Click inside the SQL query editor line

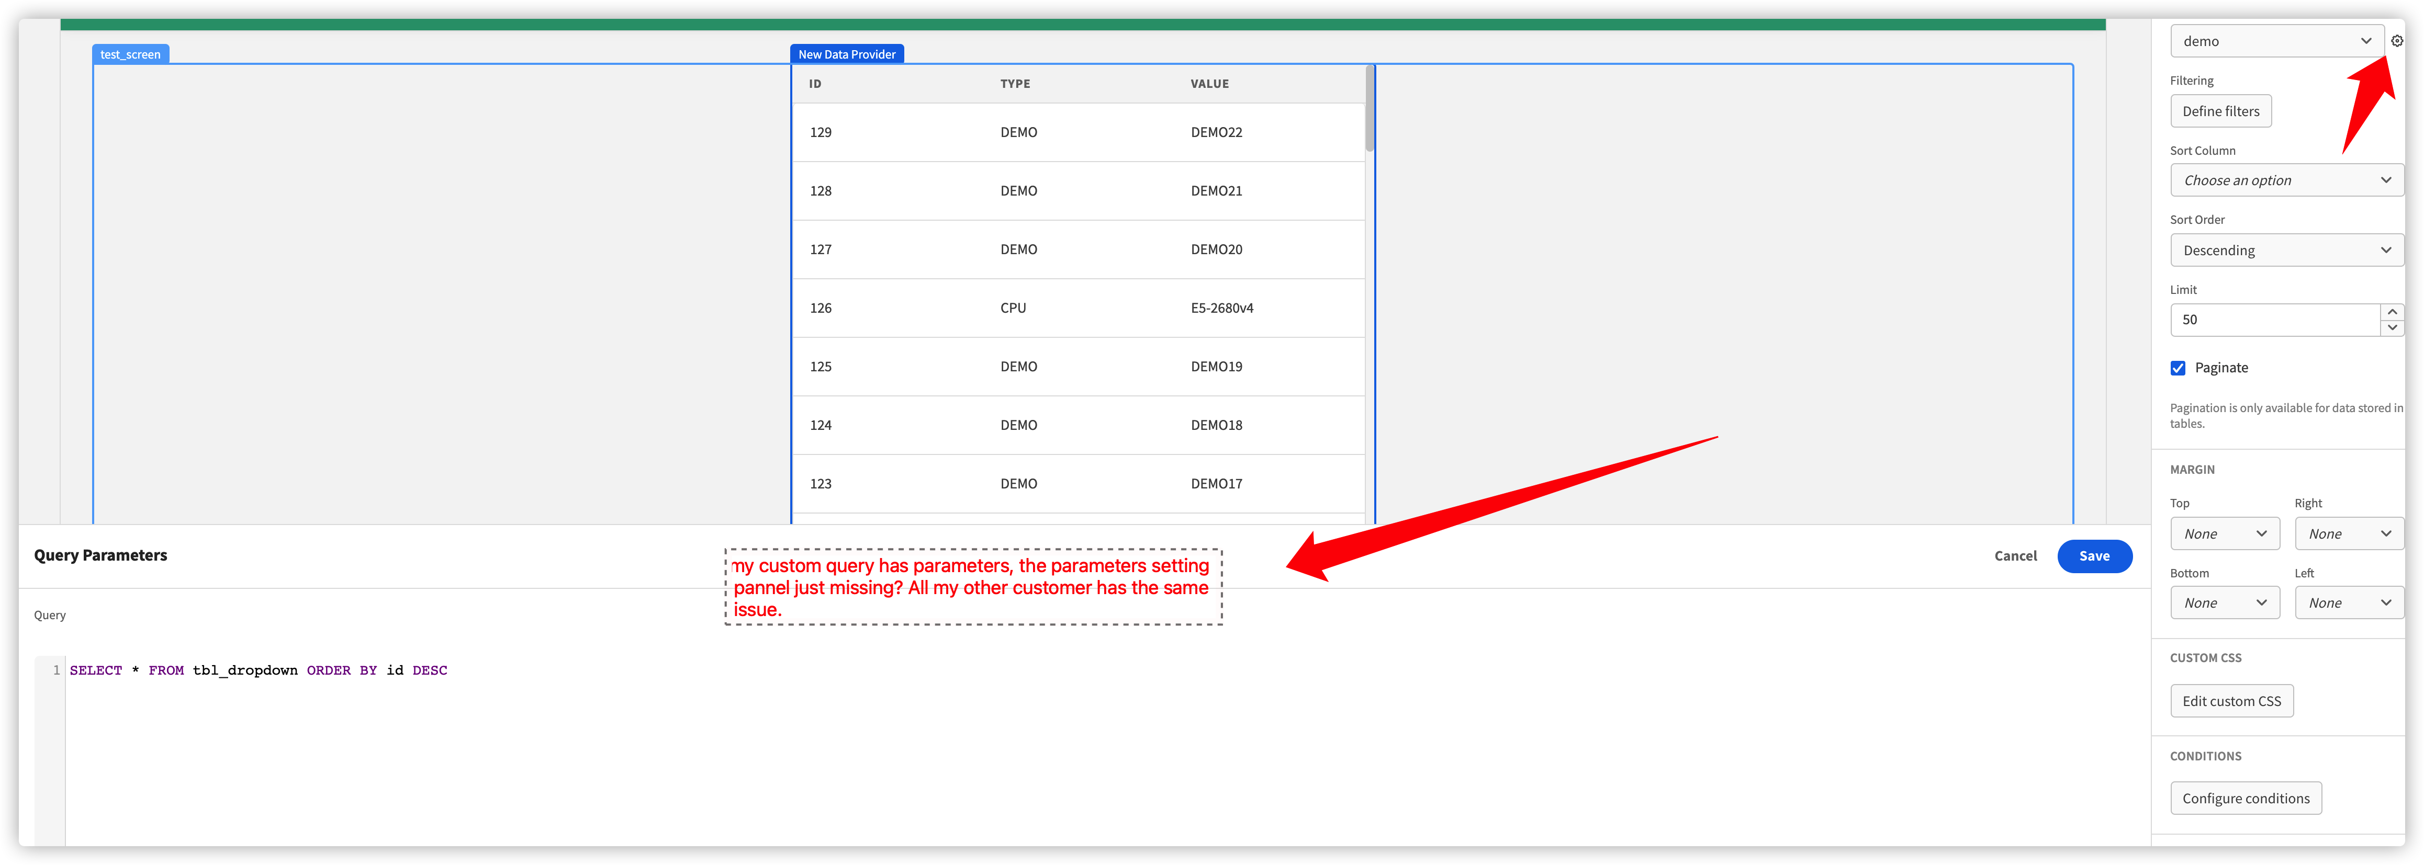pyautogui.click(x=259, y=669)
